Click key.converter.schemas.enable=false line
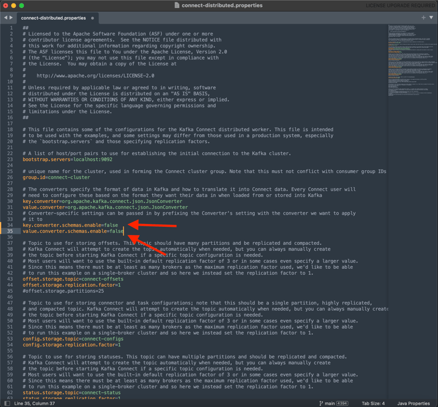 pyautogui.click(x=70, y=225)
